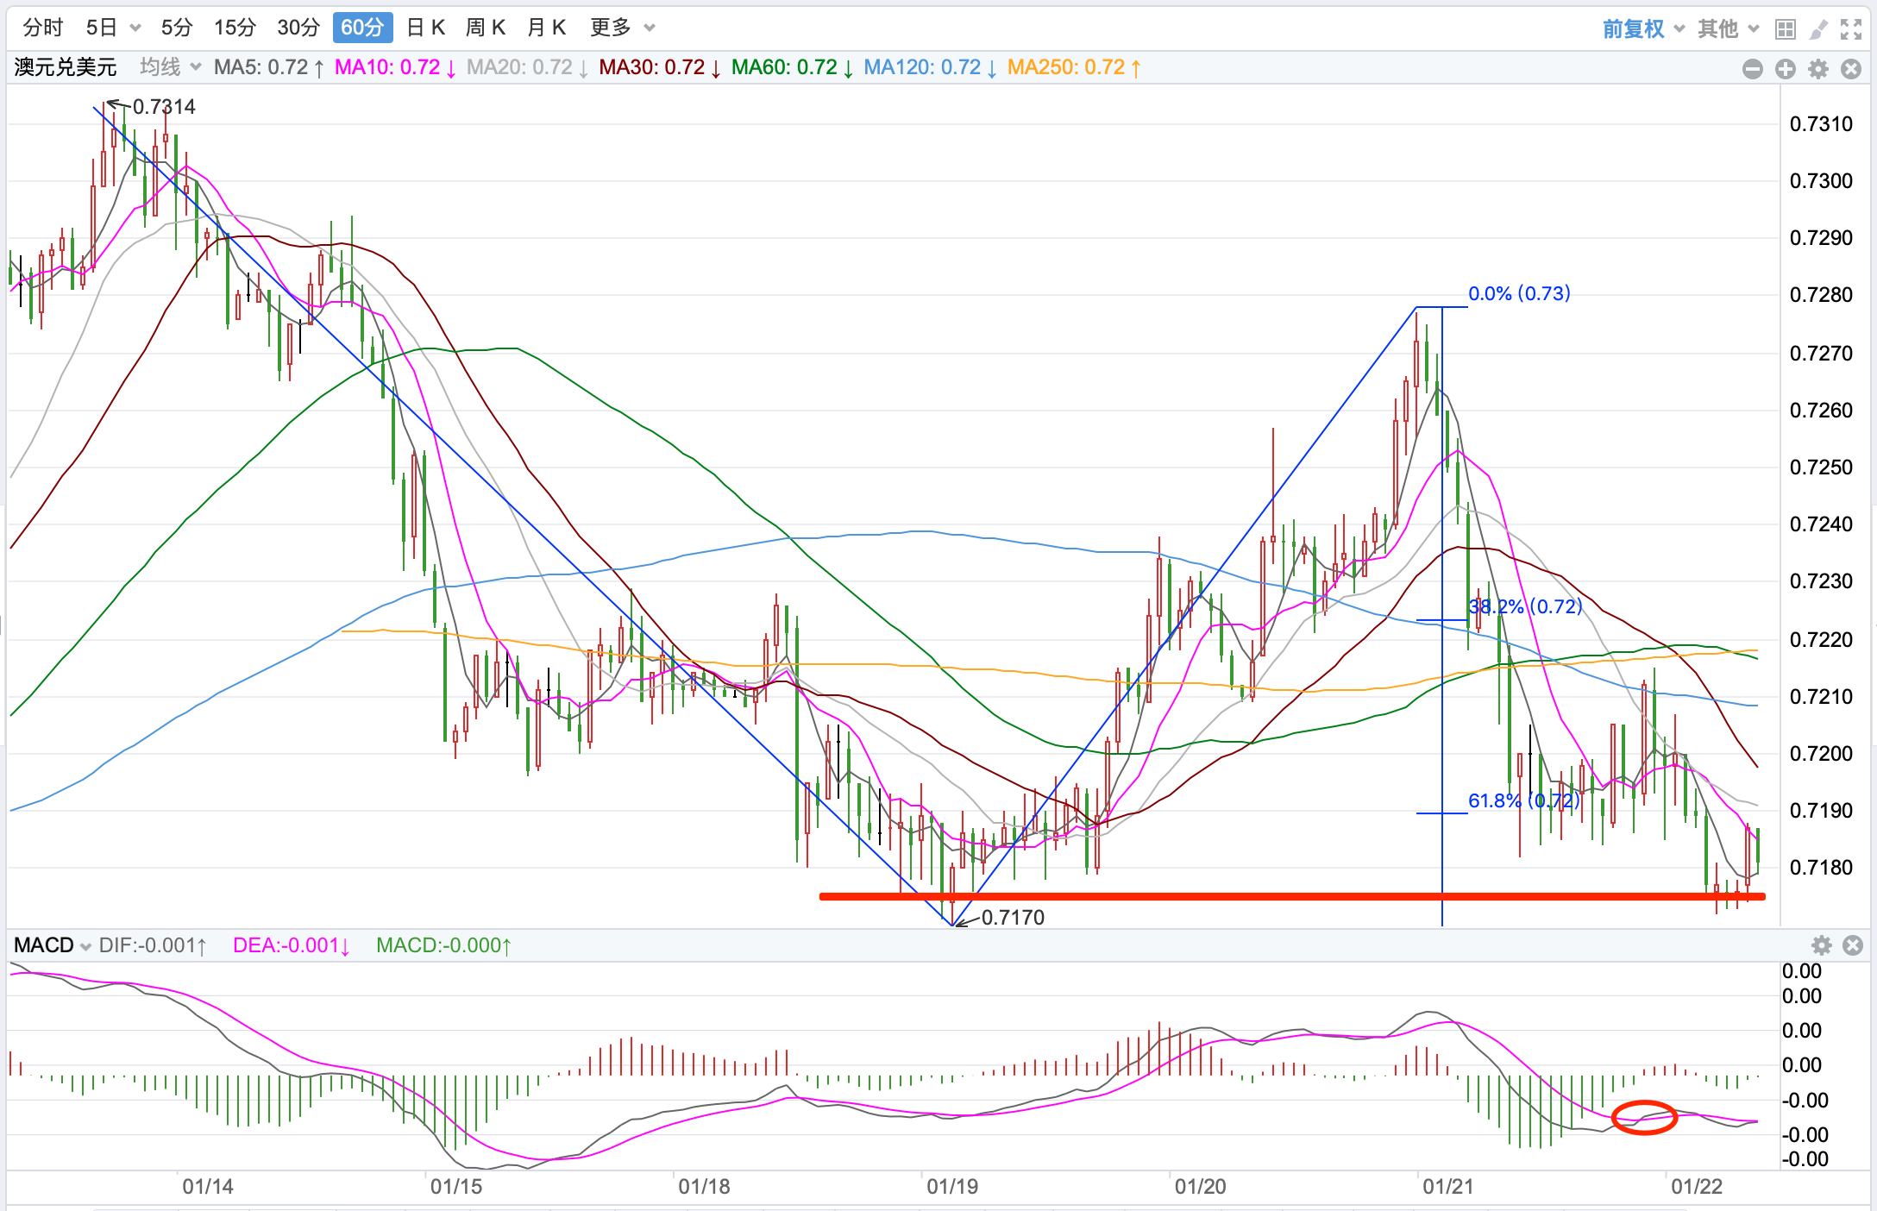
Task: Enter fullscreen with the expand arrows icon
Action: [1851, 29]
